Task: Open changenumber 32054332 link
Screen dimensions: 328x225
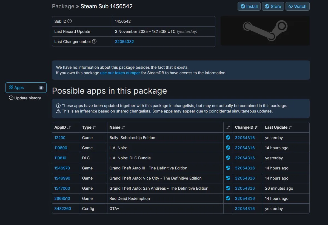Action: point(124,42)
